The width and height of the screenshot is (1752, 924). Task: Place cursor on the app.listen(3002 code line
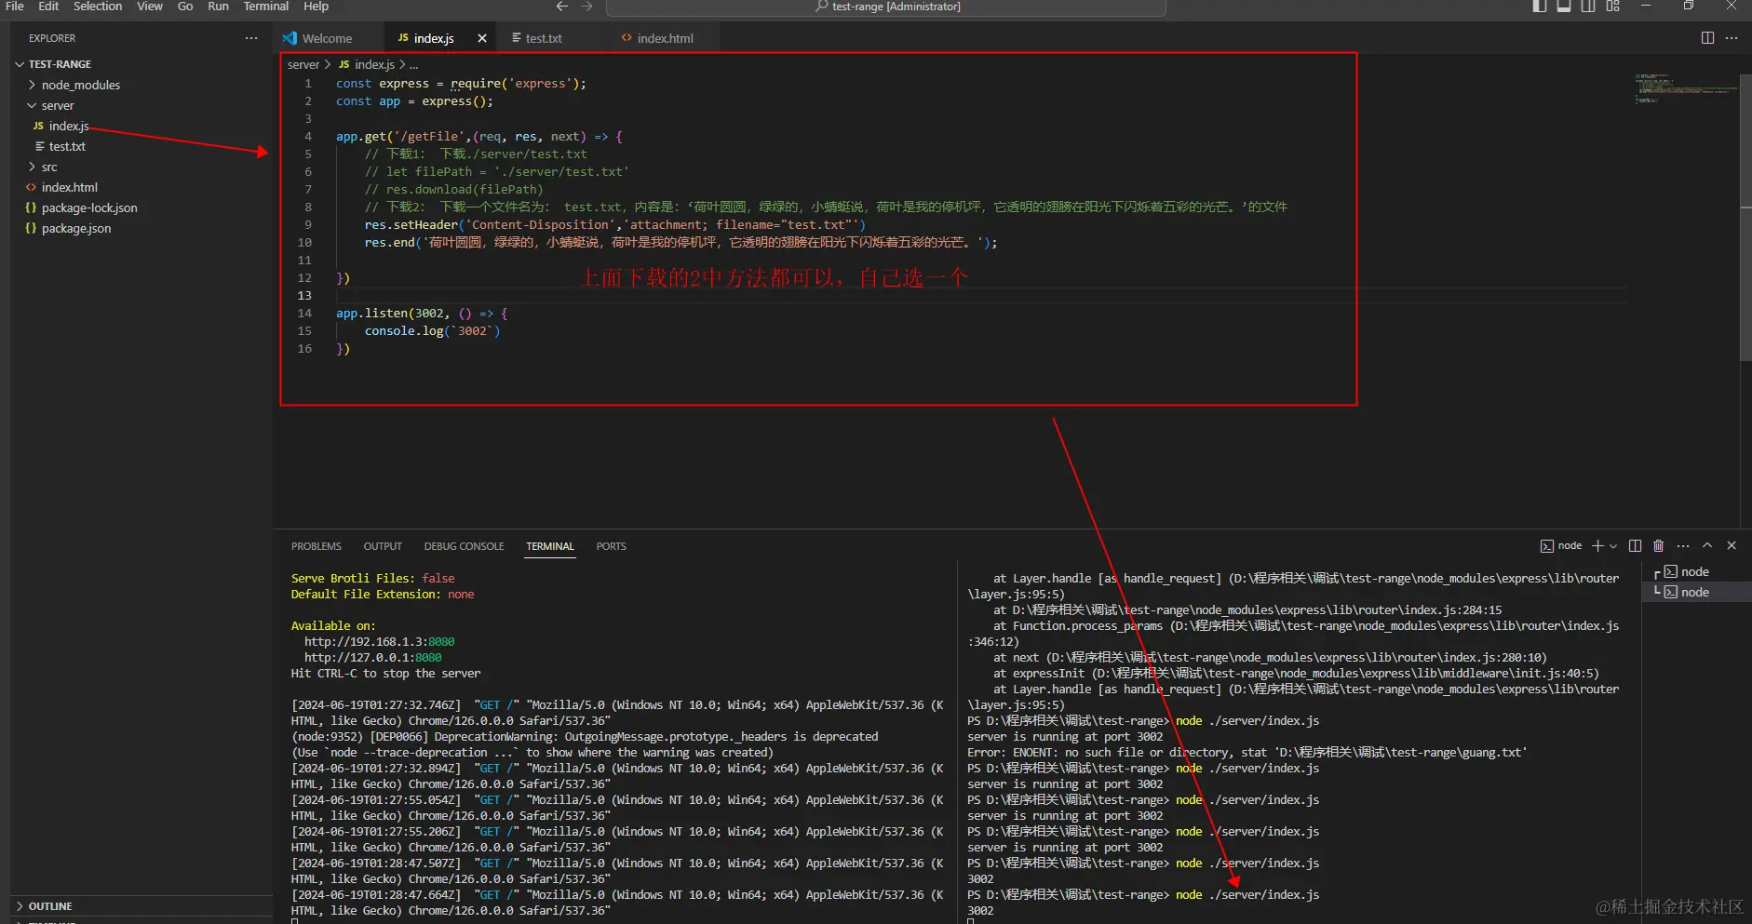[422, 314]
